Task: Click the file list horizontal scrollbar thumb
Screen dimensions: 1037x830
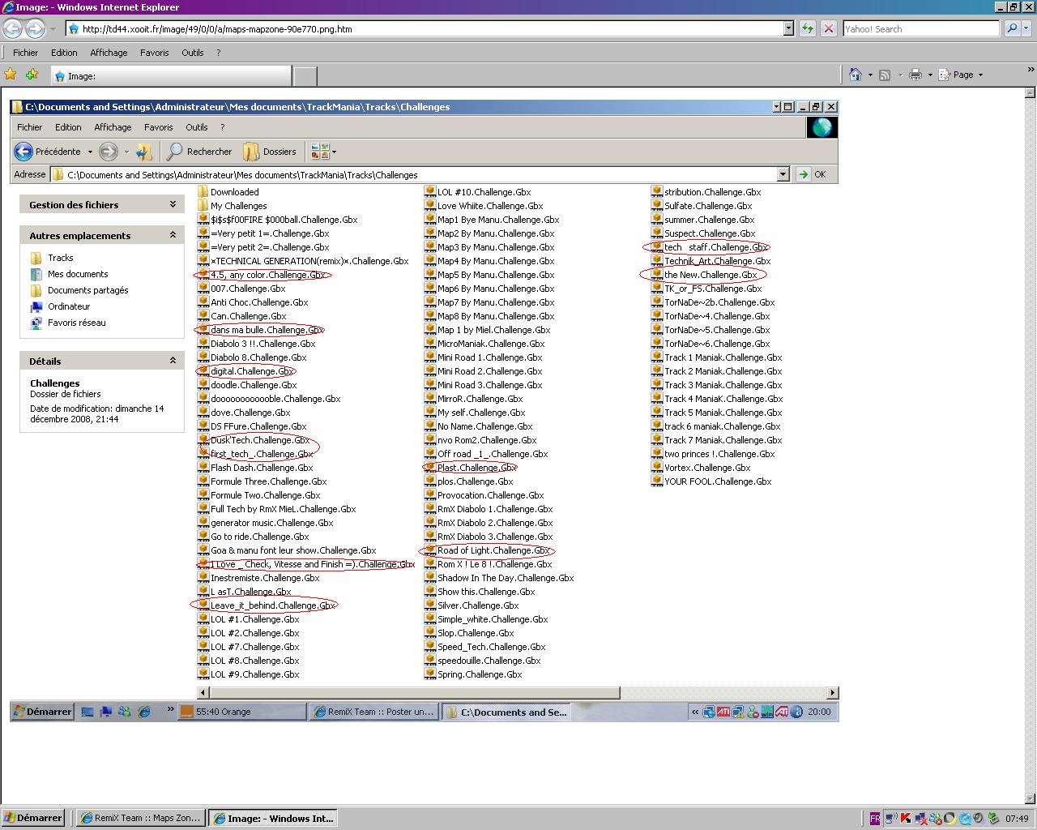Action: pyautogui.click(x=415, y=693)
